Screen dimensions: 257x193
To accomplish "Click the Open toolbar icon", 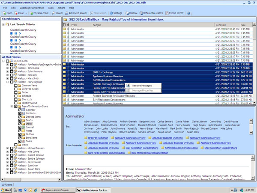I will 4,13.
